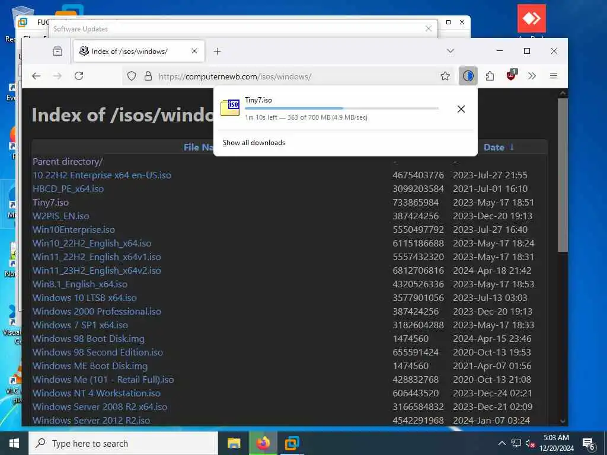
Task: List all tabs dropdown
Action: click(451, 51)
